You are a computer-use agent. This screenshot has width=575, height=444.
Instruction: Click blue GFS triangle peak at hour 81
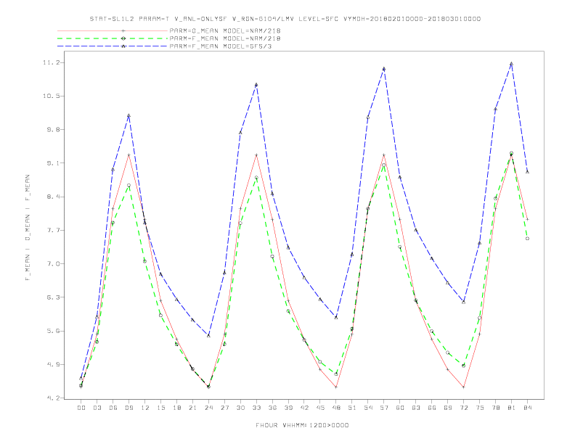[x=511, y=64]
